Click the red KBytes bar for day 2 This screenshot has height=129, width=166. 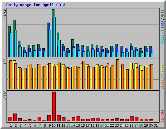(15, 117)
